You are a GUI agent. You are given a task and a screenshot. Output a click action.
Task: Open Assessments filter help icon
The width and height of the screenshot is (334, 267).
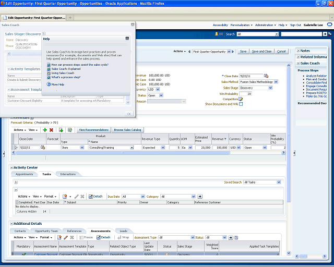coord(236,237)
